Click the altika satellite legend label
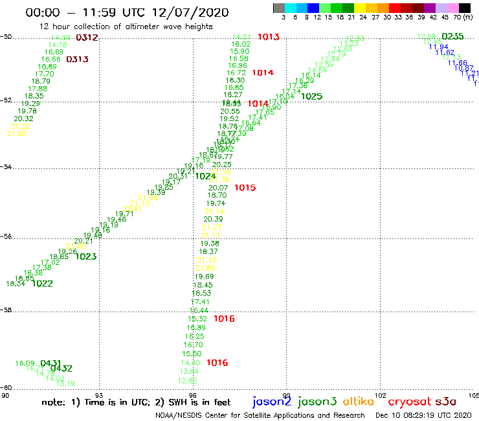 click(x=359, y=401)
